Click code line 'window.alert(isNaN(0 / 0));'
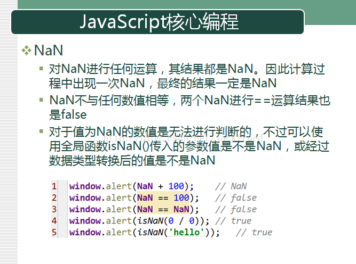The image size is (356, 264). 139,221
